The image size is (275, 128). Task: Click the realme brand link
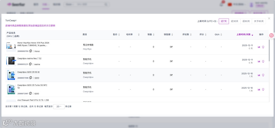(x=37, y=64)
